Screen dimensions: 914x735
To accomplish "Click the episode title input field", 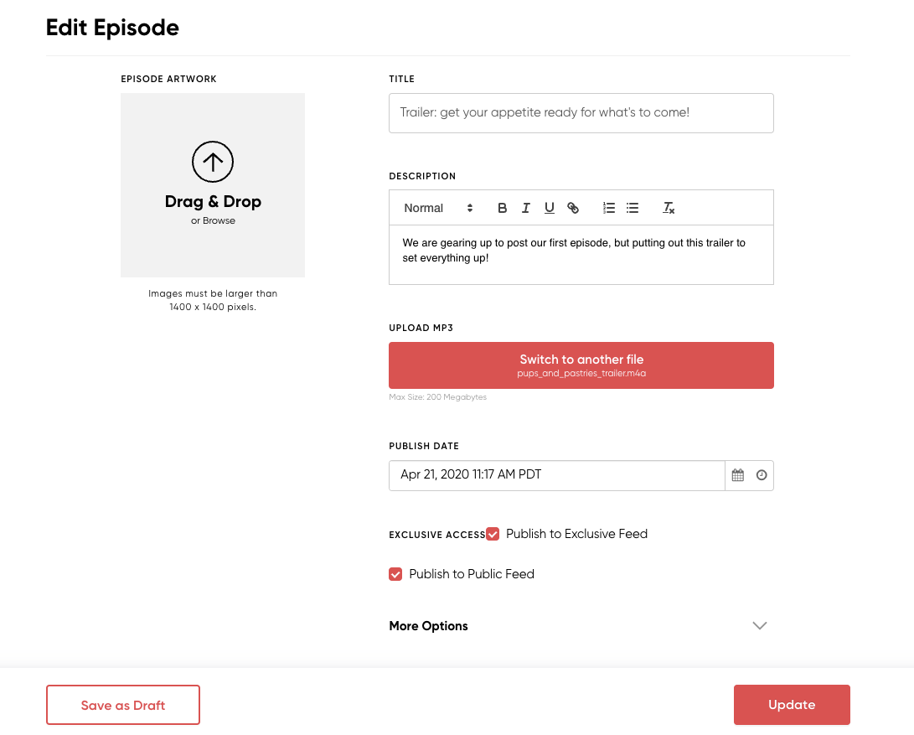I will click(x=581, y=112).
